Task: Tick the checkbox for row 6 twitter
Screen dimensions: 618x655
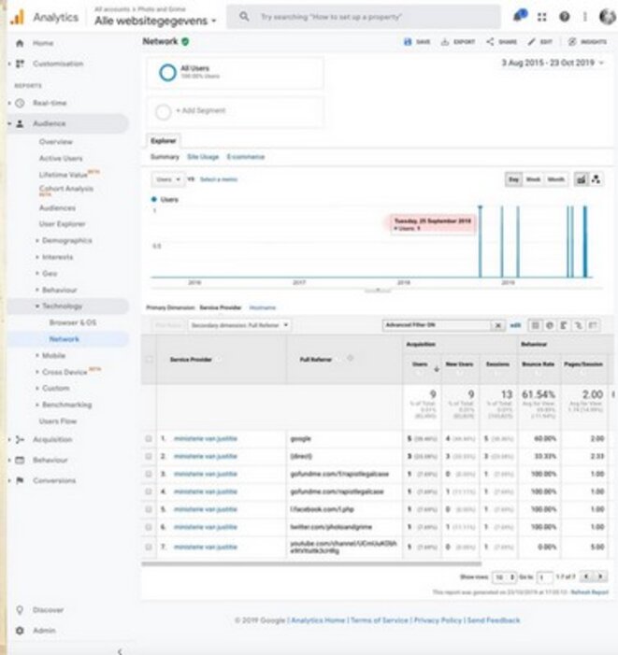Action: coord(149,527)
